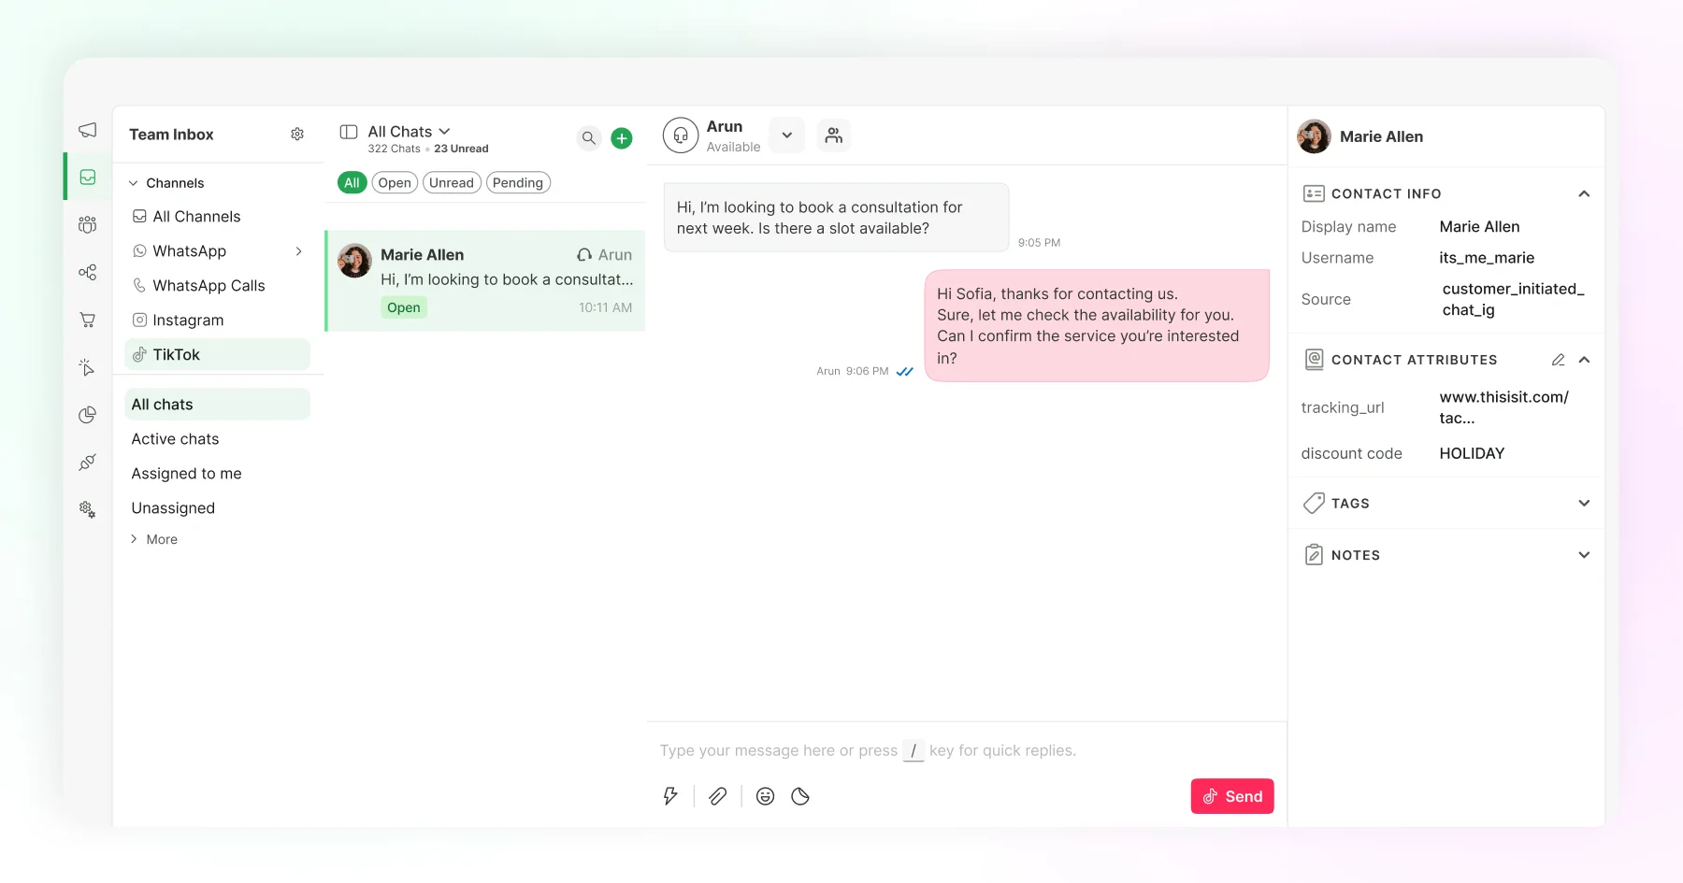
Task: Expand the WhatsApp channel submenu
Action: pyautogui.click(x=299, y=251)
